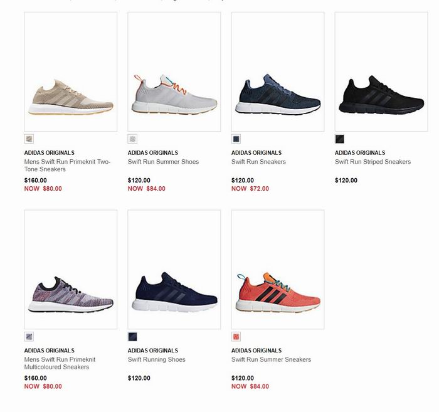
Task: Open the navy Swift Running Shoes image
Action: [174, 270]
